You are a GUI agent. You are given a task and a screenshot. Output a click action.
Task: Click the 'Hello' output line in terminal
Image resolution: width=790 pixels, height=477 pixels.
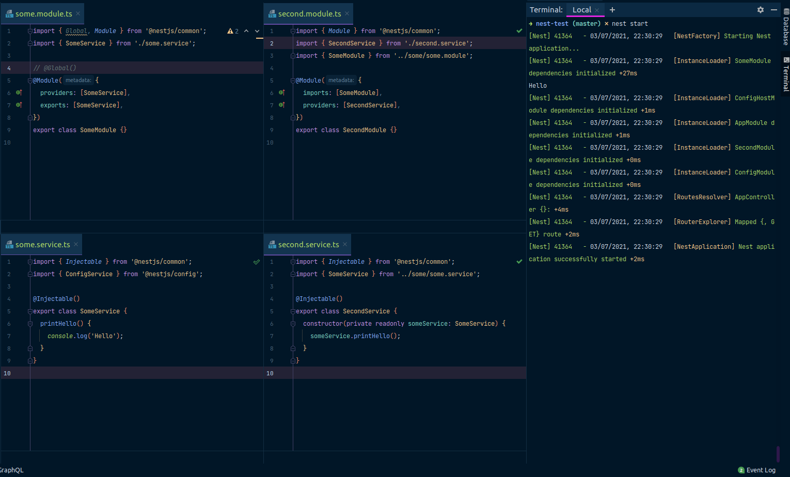coord(538,86)
